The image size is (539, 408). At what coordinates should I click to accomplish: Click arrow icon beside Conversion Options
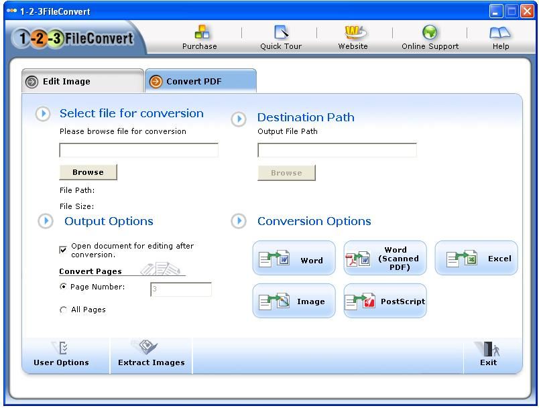(x=239, y=221)
